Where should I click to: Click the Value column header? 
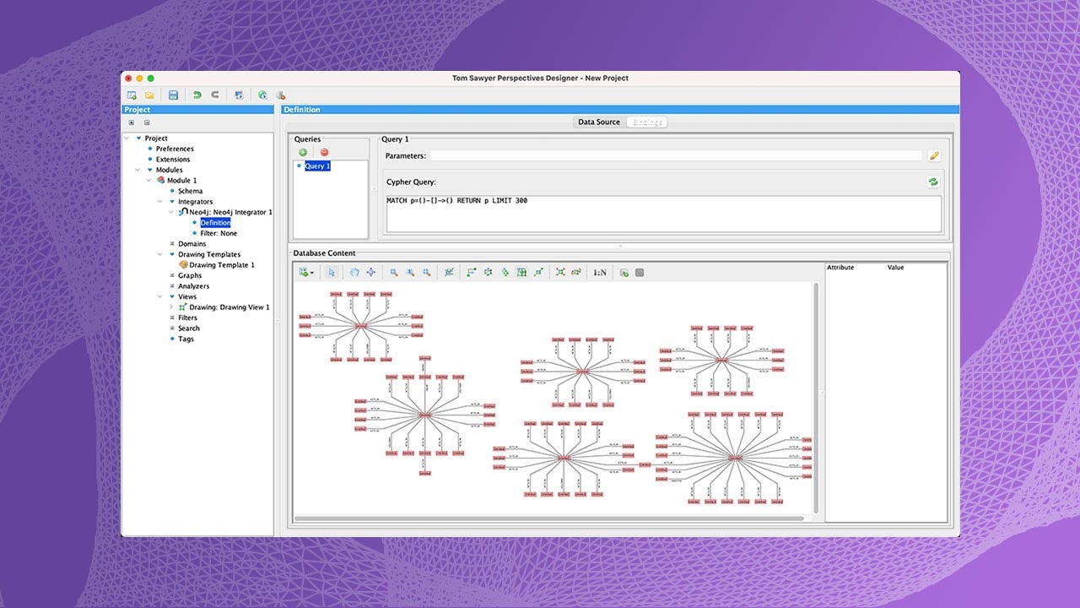[895, 267]
